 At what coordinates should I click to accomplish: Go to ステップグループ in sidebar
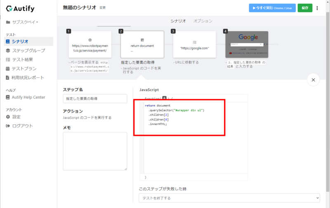[28, 50]
